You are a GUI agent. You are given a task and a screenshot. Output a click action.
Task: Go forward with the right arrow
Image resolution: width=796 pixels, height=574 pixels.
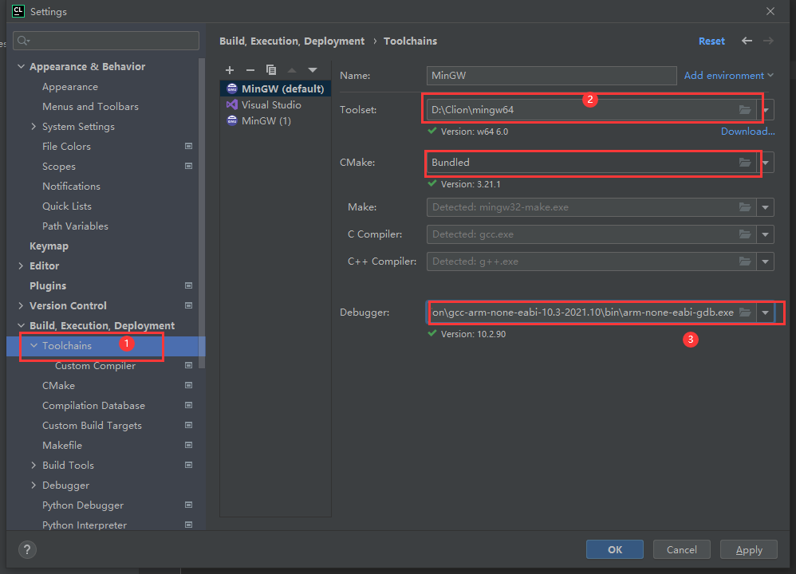769,41
